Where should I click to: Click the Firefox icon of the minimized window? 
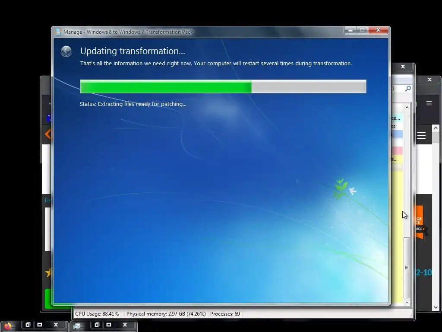tap(8, 326)
